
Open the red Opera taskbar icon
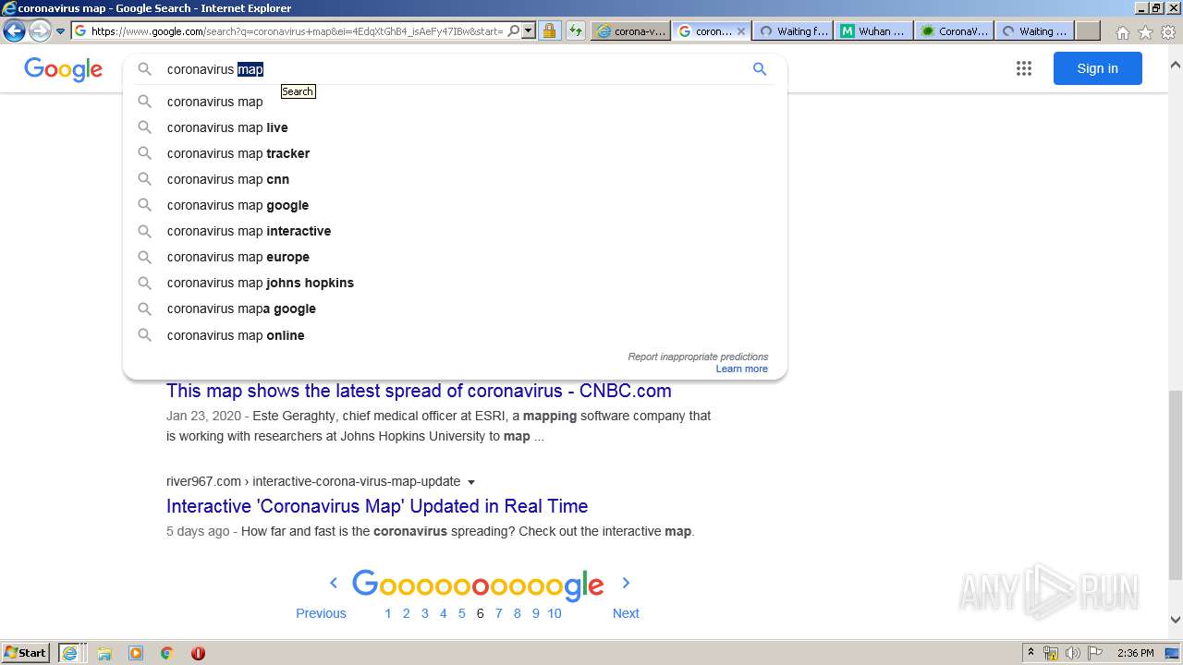point(198,653)
